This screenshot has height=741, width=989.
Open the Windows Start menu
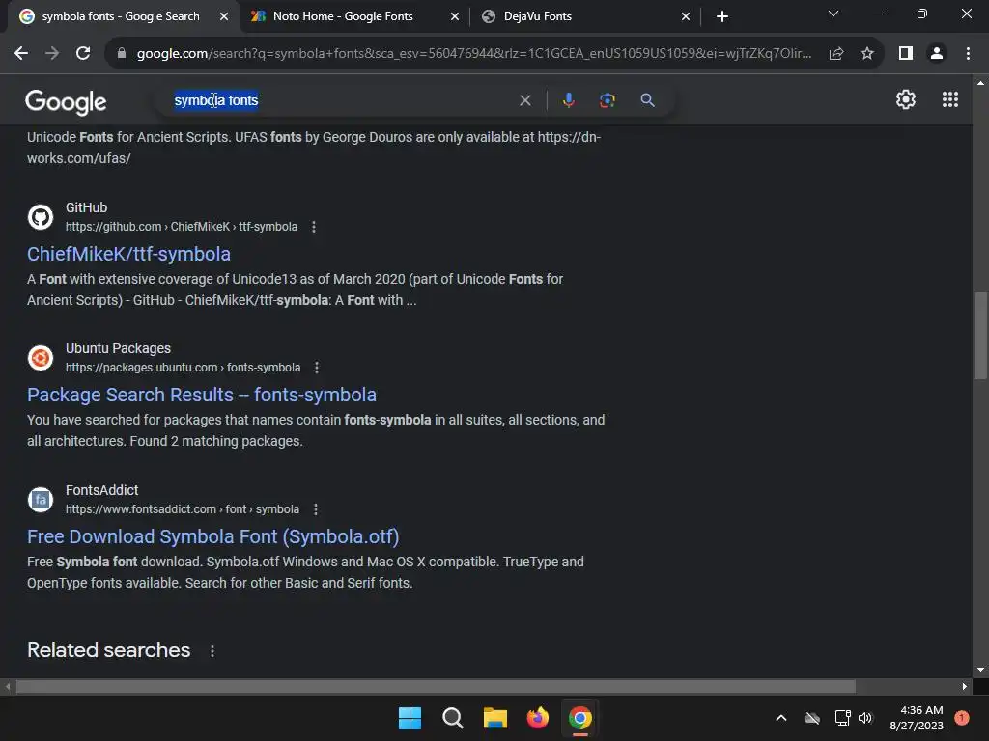click(410, 718)
